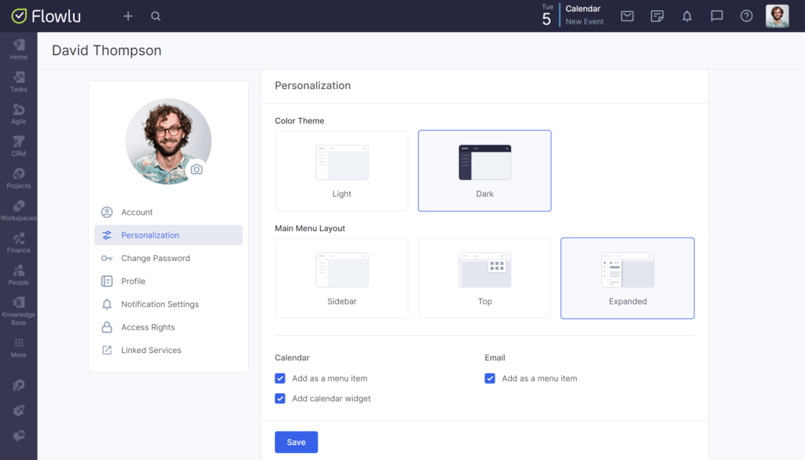This screenshot has width=805, height=460.
Task: Click the Personalization heading
Action: click(x=313, y=86)
